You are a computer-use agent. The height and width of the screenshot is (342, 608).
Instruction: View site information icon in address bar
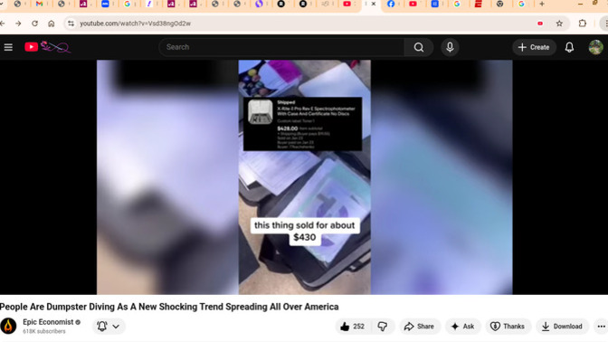71,24
